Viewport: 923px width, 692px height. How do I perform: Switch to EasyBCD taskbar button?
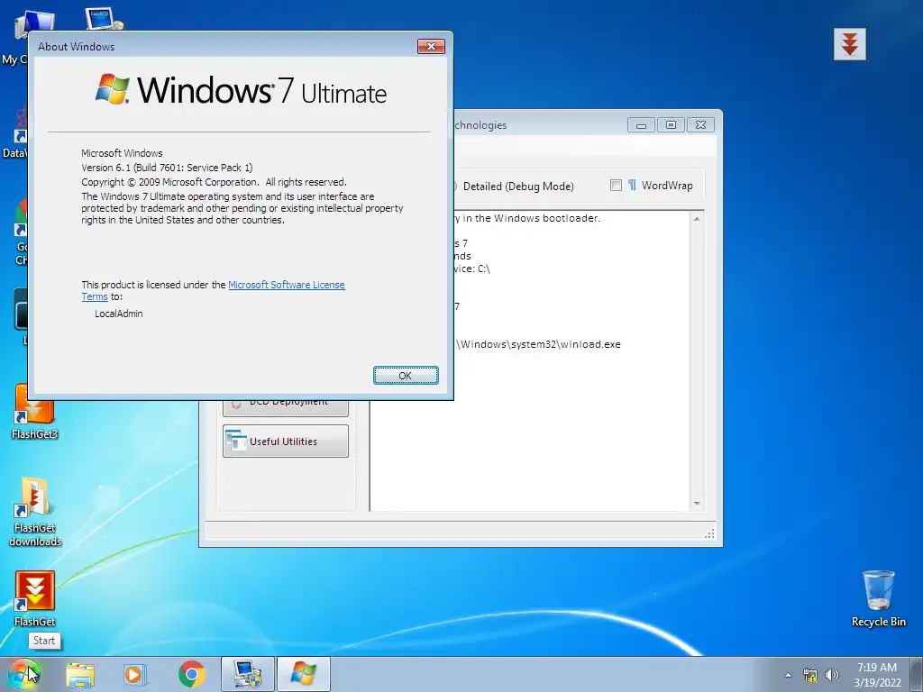(x=247, y=674)
